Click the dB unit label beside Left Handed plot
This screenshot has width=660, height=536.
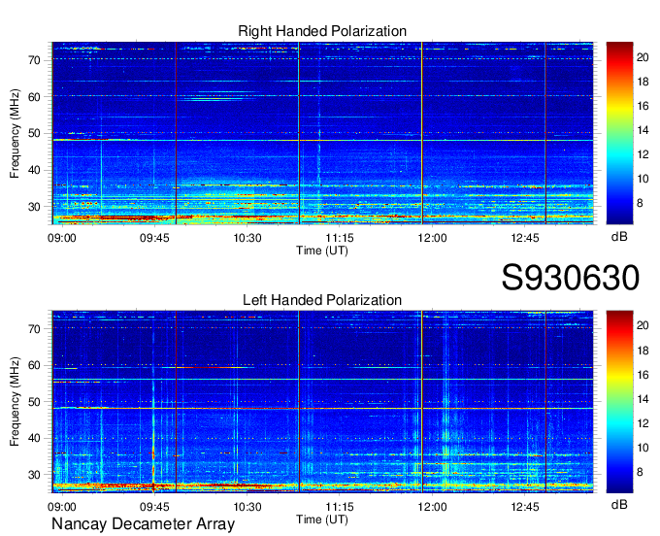coord(619,505)
